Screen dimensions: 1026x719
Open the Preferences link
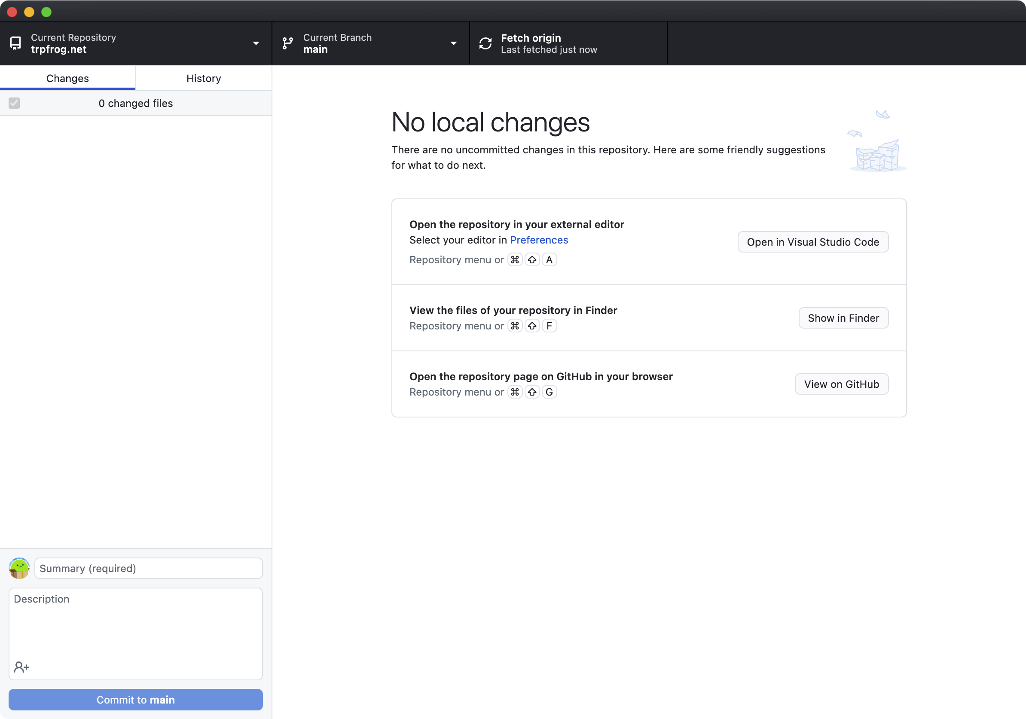pyautogui.click(x=539, y=240)
